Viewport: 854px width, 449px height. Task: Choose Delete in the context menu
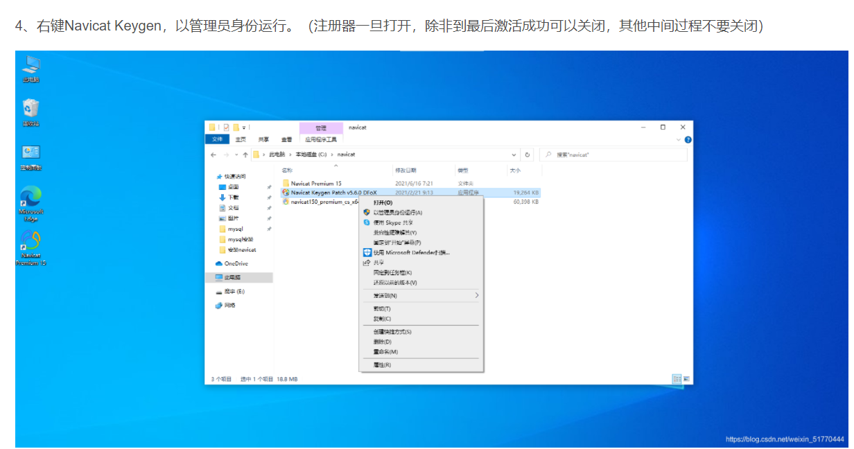pos(383,342)
